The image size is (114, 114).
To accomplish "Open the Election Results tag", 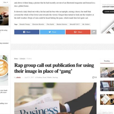I will [38, 24].
